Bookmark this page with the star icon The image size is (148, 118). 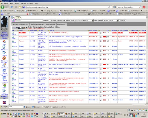[x=109, y=7]
